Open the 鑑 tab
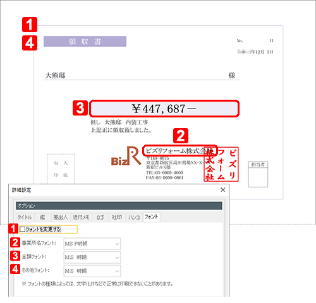316x303 pixels. [42, 217]
